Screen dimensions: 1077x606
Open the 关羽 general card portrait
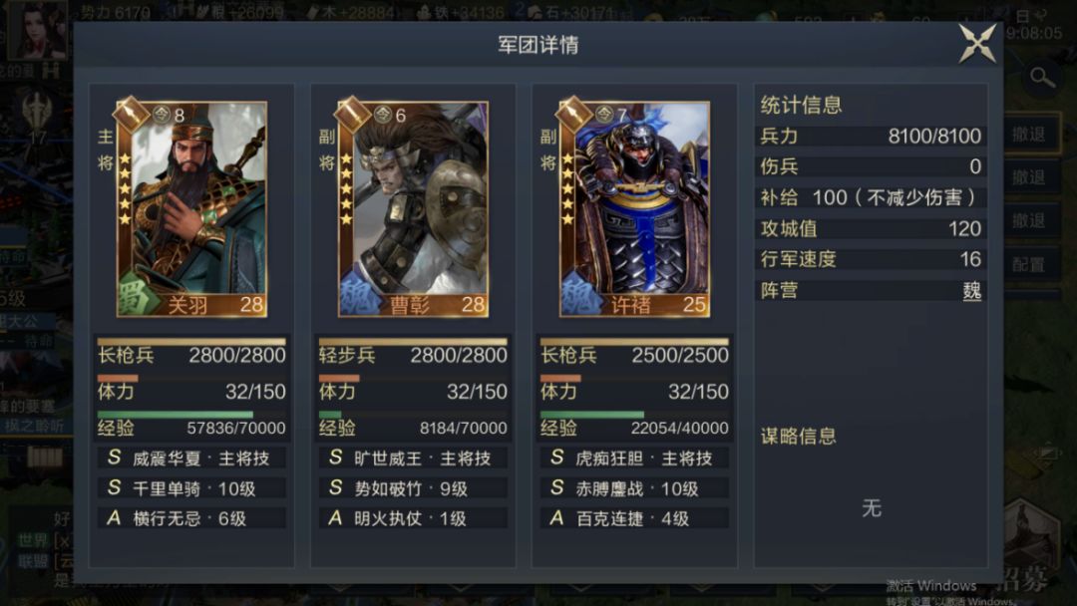click(191, 209)
